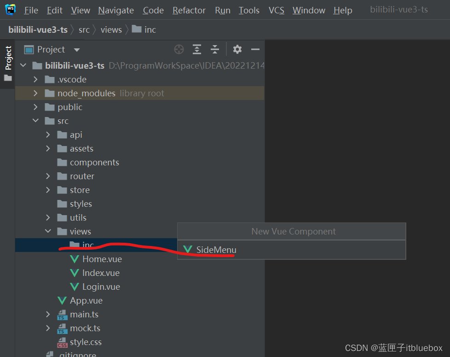Expand the api folder
Screen dimensions: 450x357
[x=48, y=135]
